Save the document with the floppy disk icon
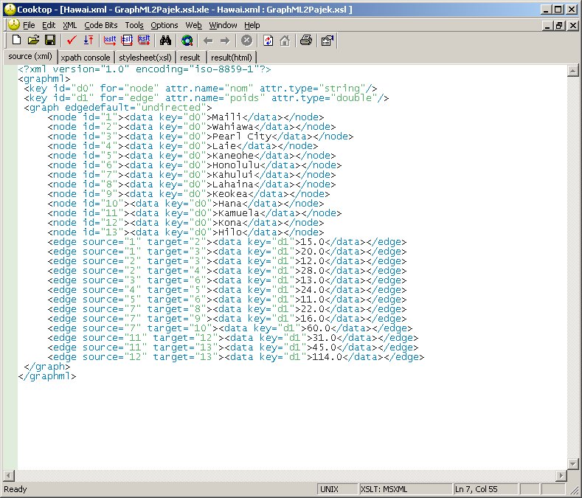Screen dimensions: 582x498 click(49, 41)
